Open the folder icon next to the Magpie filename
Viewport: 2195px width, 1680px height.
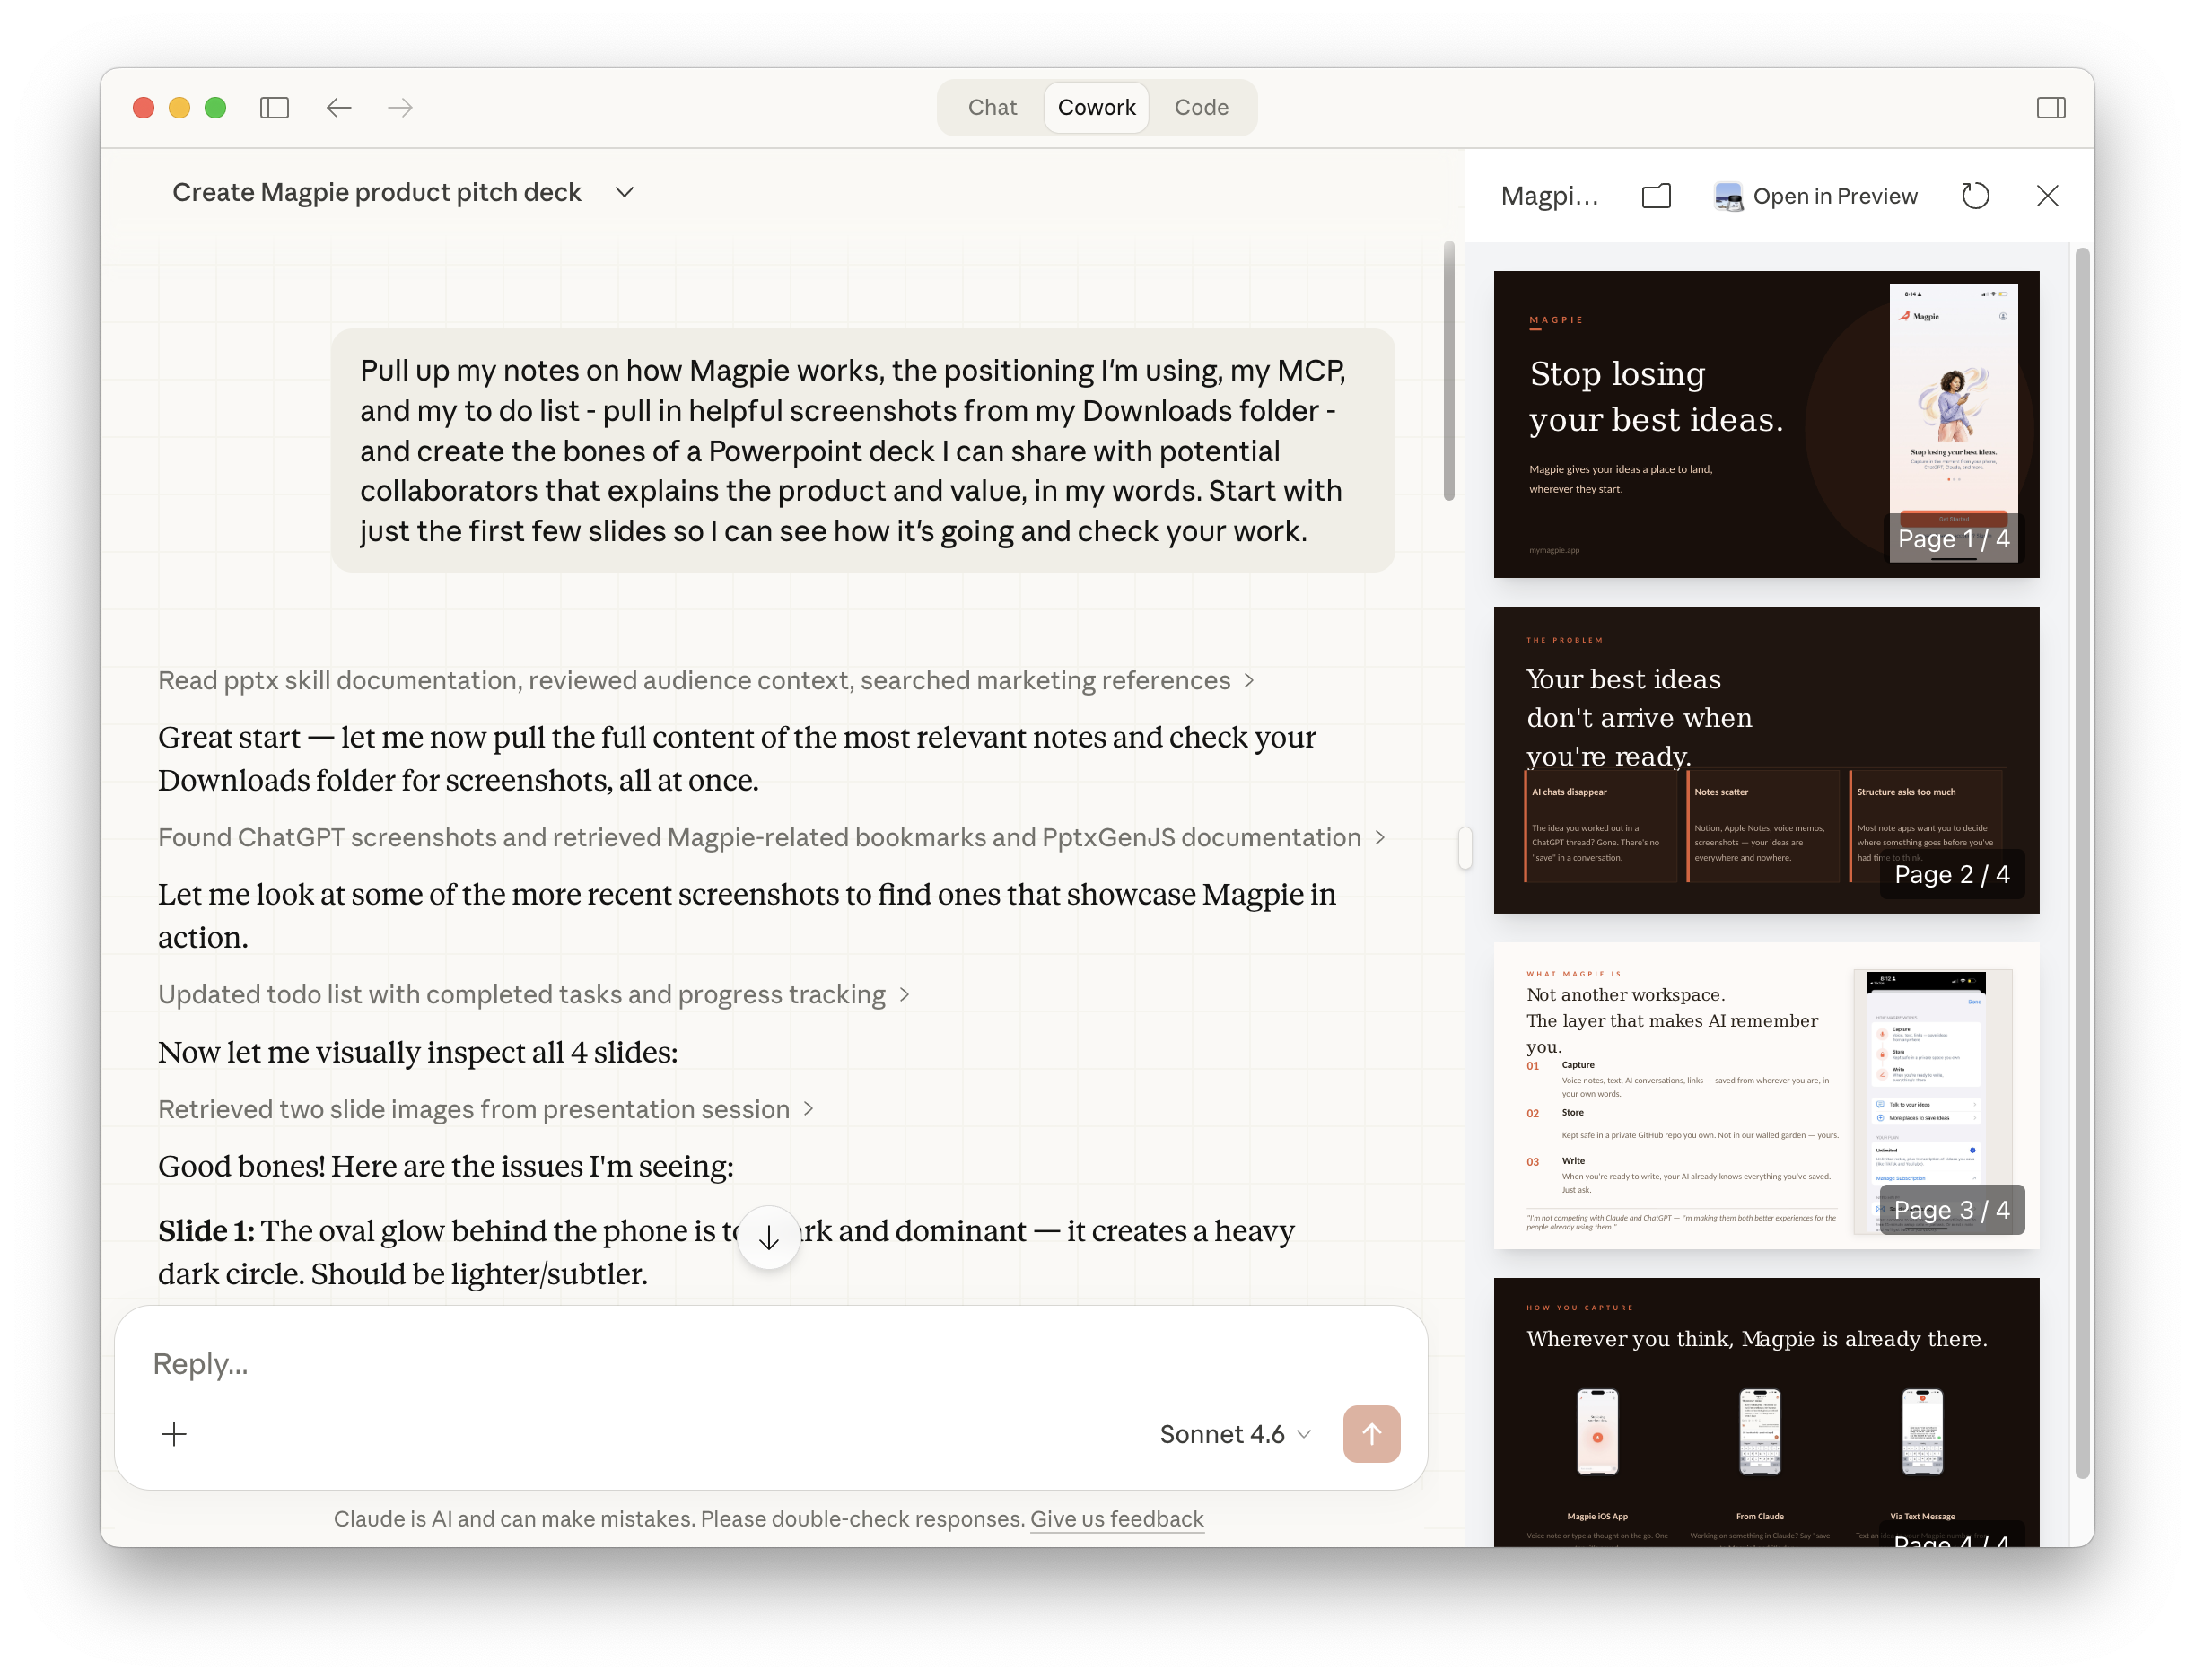[x=1655, y=196]
